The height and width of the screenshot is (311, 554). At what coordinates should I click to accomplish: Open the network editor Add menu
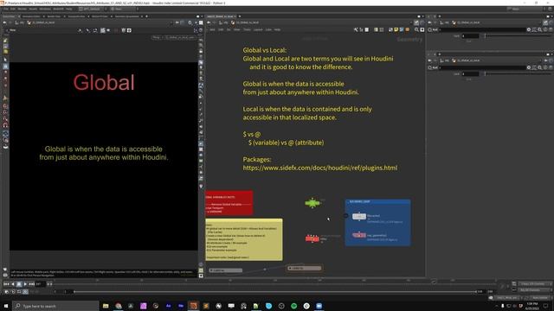coord(212,29)
